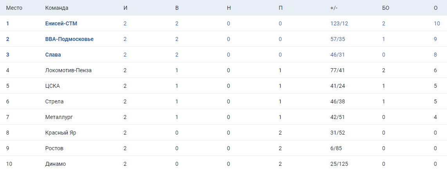Select the Локомотив-Пенза team row
447x172 pixels.
(68, 70)
